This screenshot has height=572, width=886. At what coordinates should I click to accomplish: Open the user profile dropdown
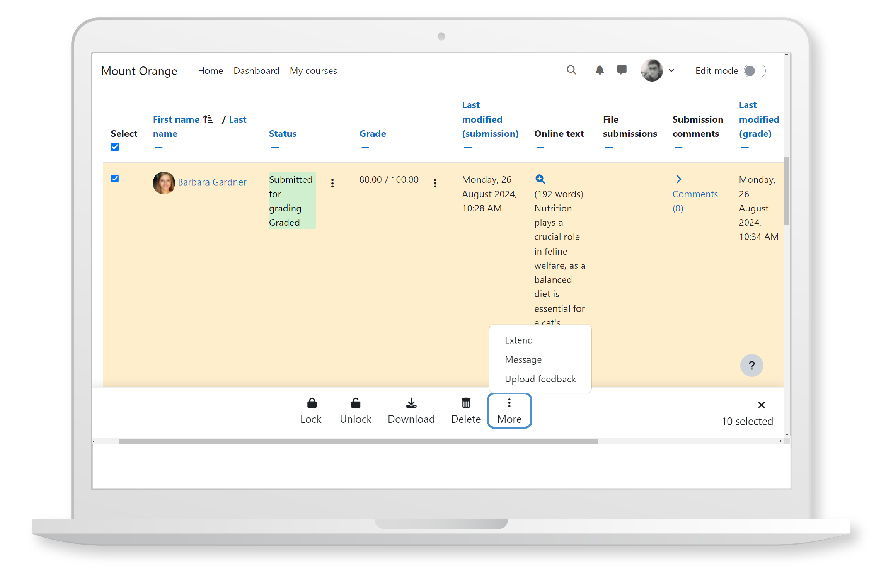pyautogui.click(x=658, y=70)
